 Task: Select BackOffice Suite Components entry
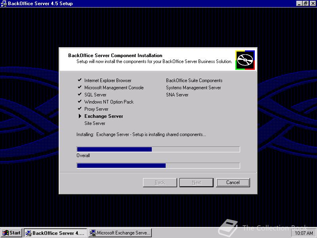[194, 81]
